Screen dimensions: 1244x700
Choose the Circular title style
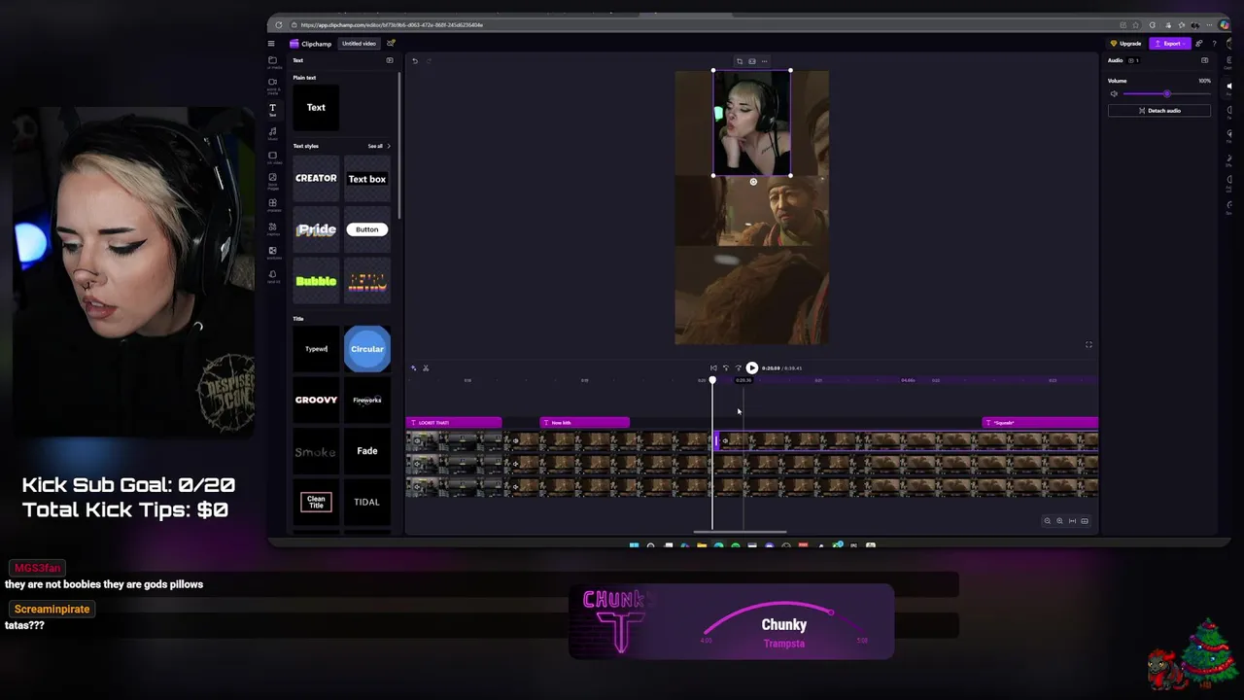(x=367, y=349)
